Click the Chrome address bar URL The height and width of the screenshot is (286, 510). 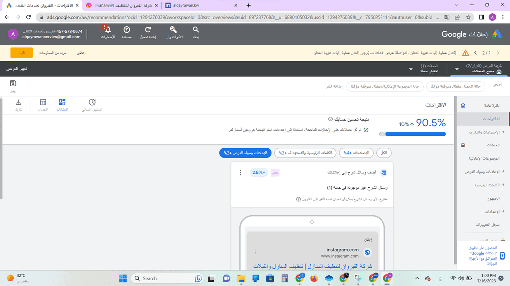243,17
